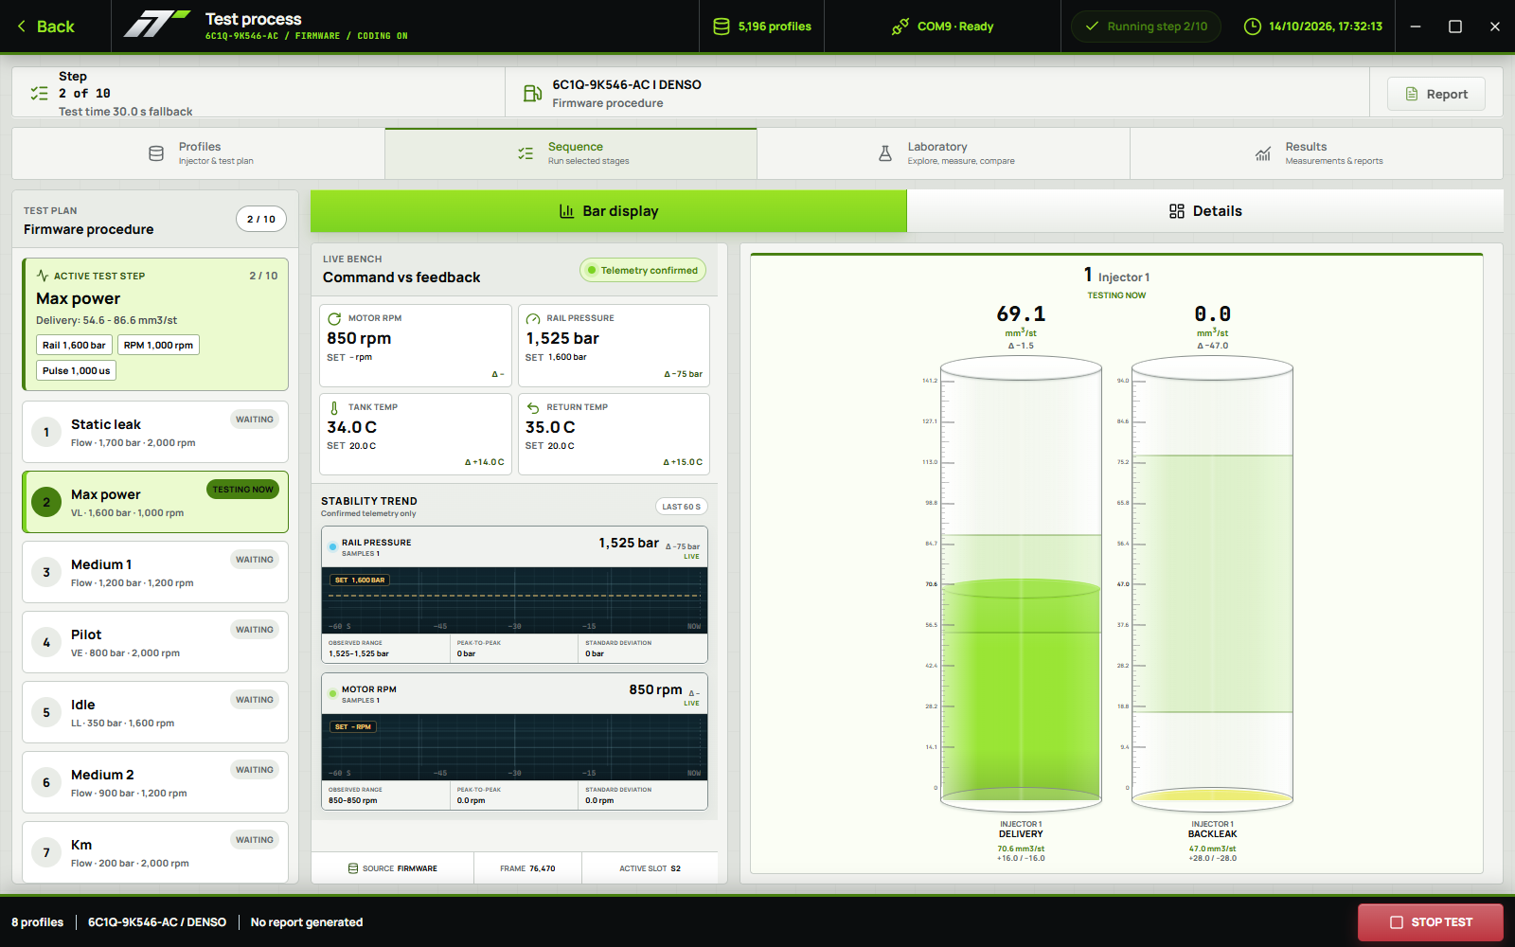Click the Injector 1 delivery cylinder
Image resolution: width=1515 pixels, height=947 pixels.
[1021, 582]
